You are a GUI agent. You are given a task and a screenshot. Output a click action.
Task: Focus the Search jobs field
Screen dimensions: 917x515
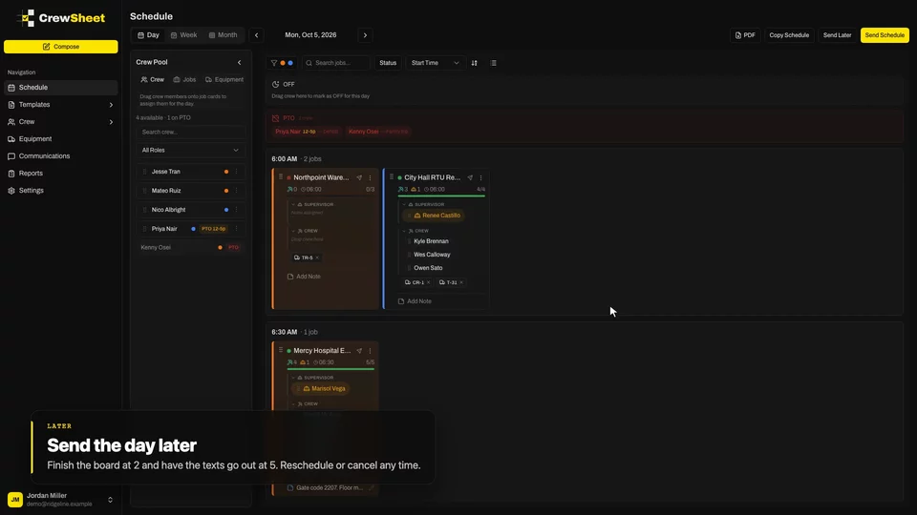click(x=336, y=63)
